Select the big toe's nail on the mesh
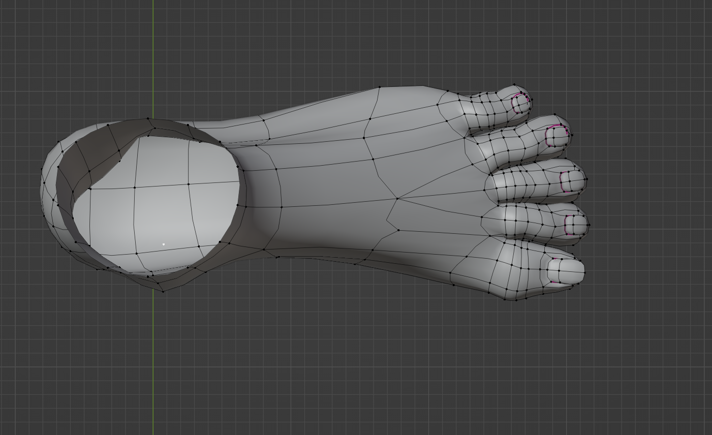Viewport: 712px width, 435px height. point(566,271)
